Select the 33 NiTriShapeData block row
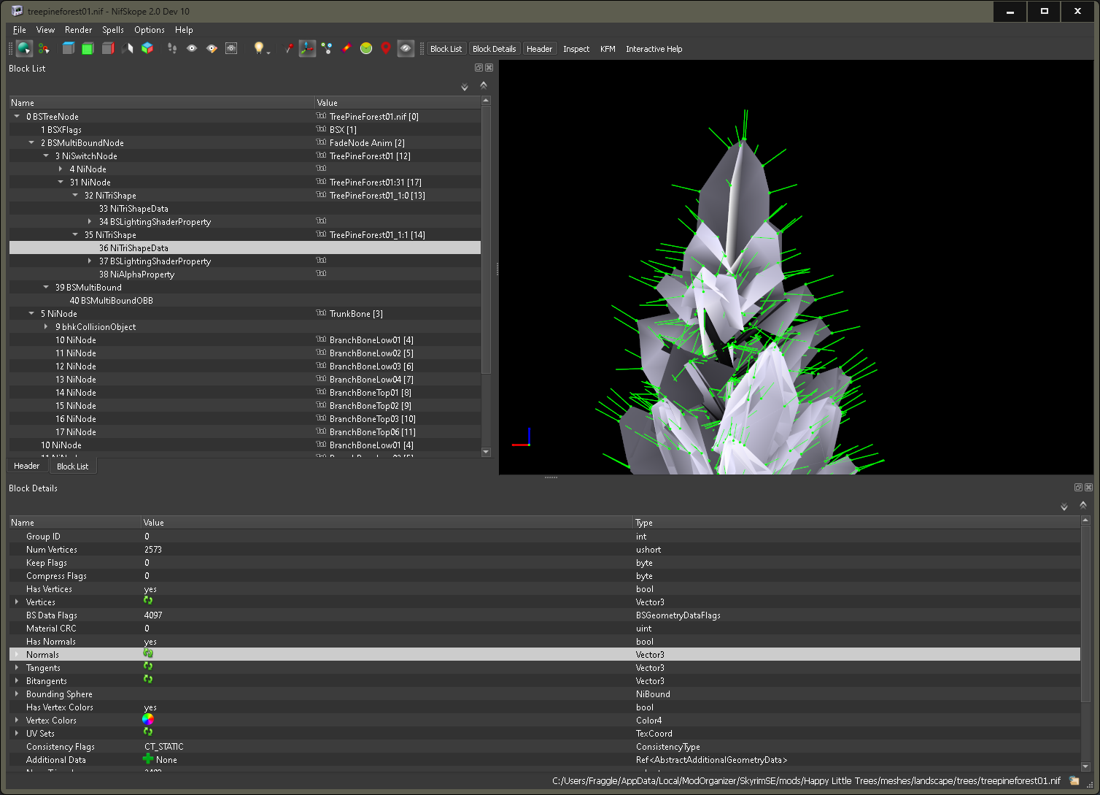This screenshot has height=795, width=1100. 133,209
